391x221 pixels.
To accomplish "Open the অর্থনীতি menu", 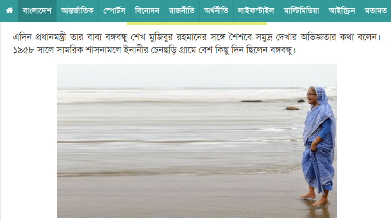I will click(216, 11).
